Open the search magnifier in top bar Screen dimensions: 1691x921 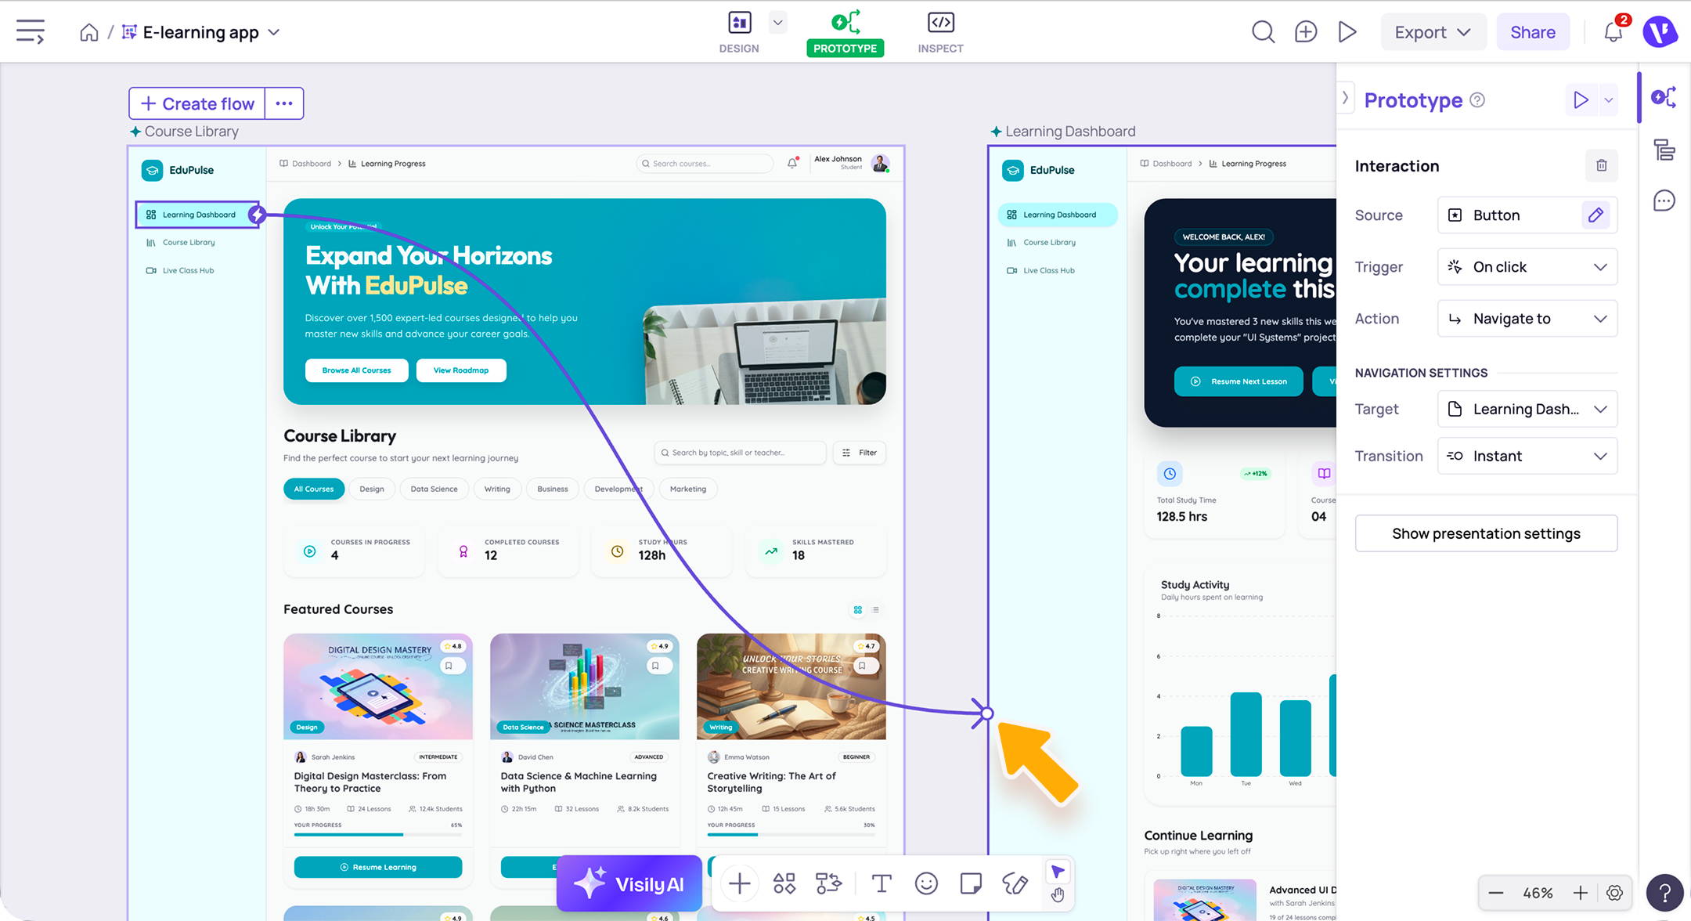1263,32
